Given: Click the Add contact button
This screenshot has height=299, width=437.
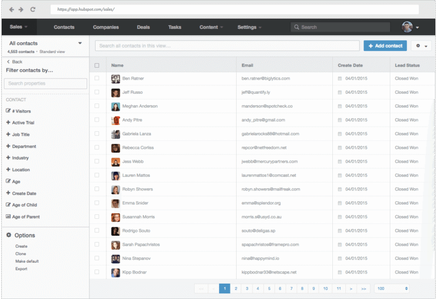Looking at the screenshot, I should 385,45.
